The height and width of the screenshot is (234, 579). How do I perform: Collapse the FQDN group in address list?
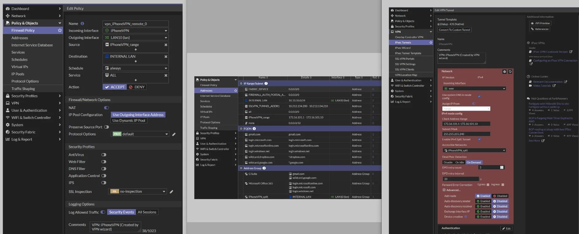tap(241, 129)
